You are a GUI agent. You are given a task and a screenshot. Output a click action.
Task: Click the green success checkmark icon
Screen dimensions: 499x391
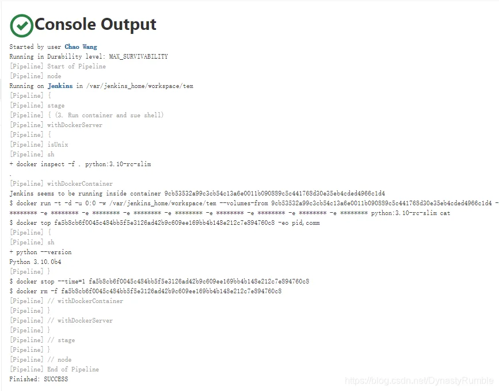tap(22, 25)
